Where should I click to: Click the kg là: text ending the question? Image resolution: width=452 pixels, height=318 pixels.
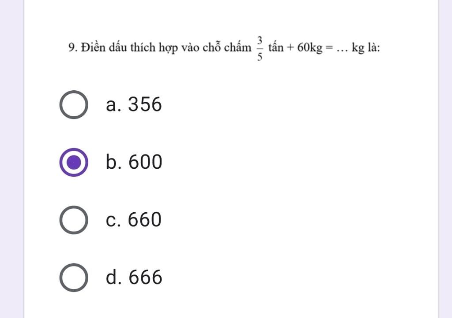[x=366, y=48]
